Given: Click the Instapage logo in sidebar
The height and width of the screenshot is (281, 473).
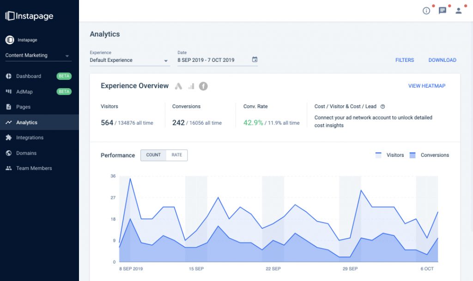Looking at the screenshot, I should (x=29, y=16).
